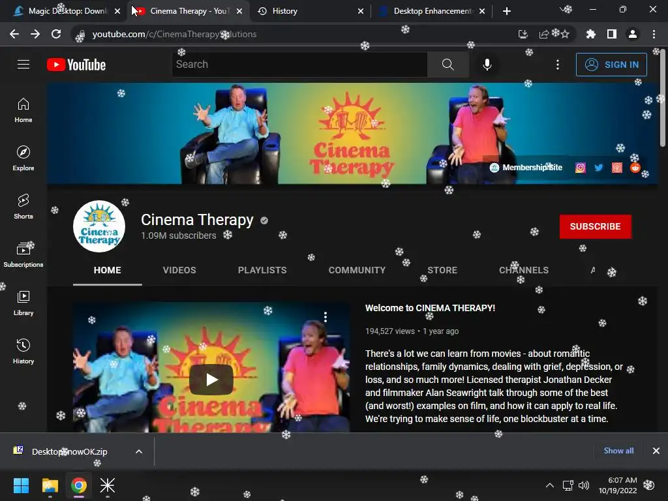This screenshot has height=501, width=668.
Task: Open Windows Start menu
Action: coord(22,485)
